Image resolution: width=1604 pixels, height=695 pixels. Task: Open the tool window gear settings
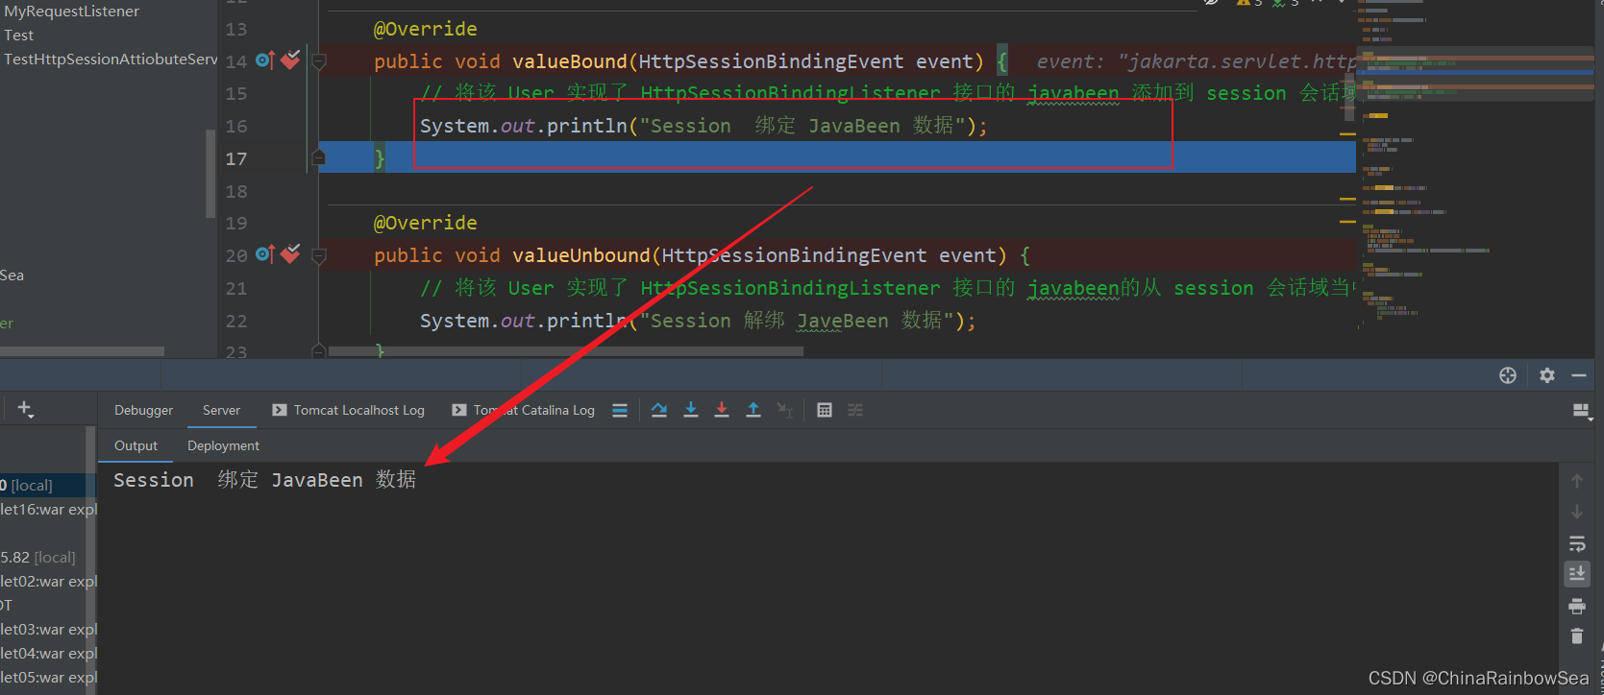click(1547, 375)
